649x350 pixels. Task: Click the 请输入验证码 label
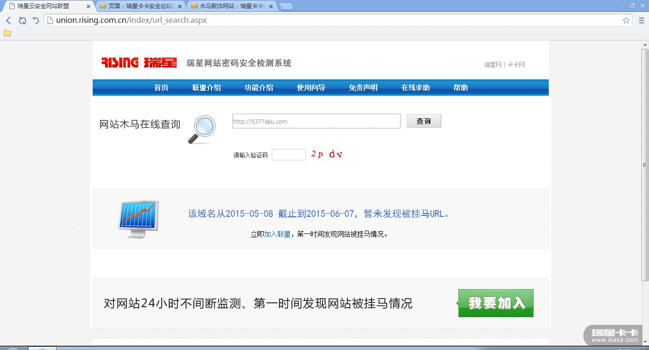coord(250,155)
